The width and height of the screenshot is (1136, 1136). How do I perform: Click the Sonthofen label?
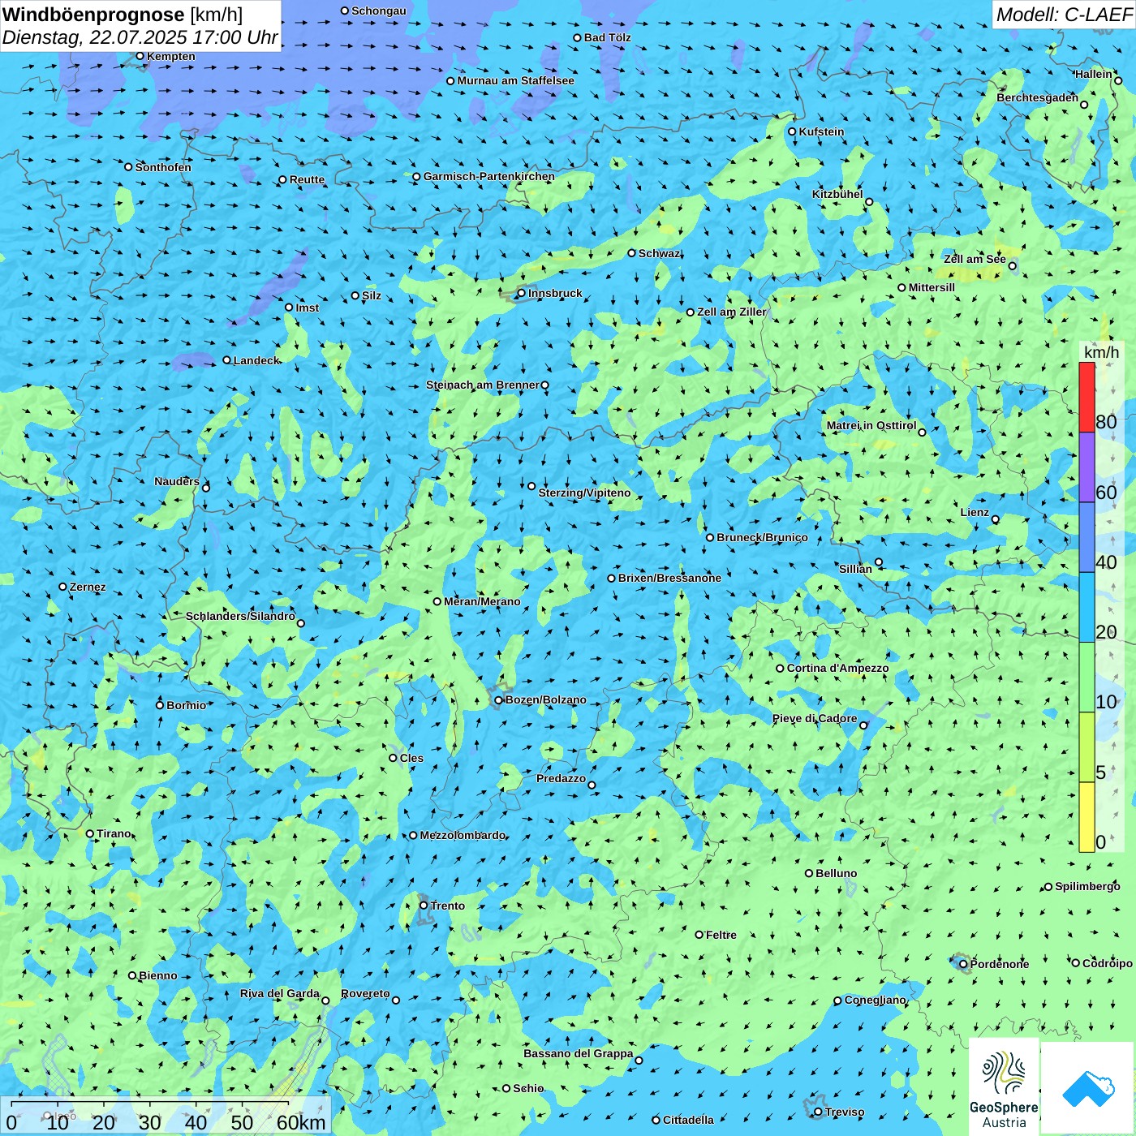tap(164, 167)
